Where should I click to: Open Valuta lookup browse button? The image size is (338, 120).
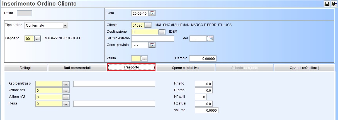pos(144,58)
